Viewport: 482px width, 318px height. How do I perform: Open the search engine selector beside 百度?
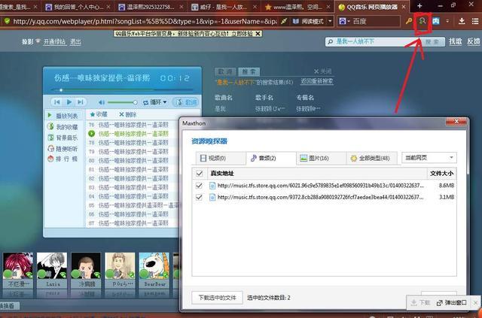343,21
